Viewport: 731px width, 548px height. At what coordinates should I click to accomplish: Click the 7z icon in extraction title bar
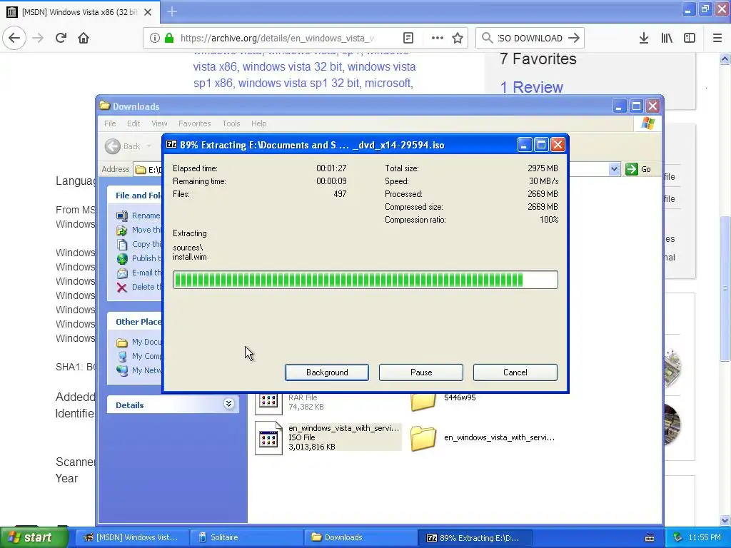pyautogui.click(x=171, y=144)
